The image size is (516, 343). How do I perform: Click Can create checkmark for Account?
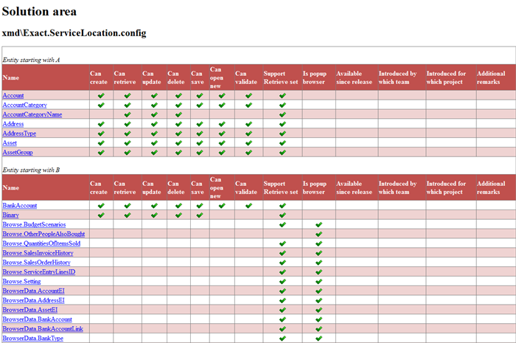tap(101, 96)
